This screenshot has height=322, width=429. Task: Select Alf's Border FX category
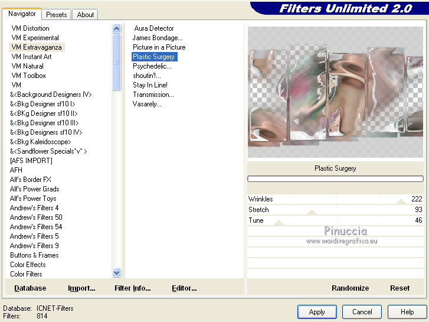coord(30,180)
